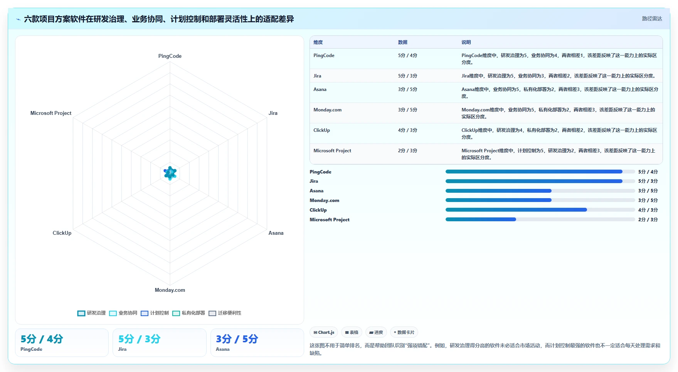Click the page title heading text

click(159, 19)
